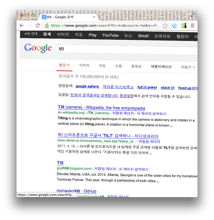214x220 pixels.
Task: Click 한국어 검색결과만 검색합니다 link
Action: tap(94, 95)
